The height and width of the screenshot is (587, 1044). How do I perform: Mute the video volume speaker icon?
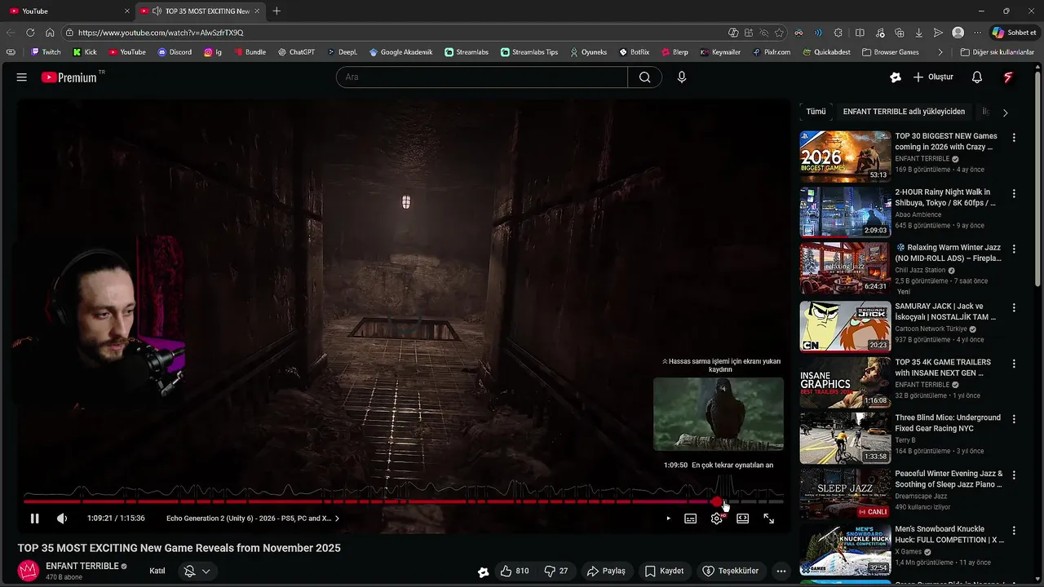[62, 519]
